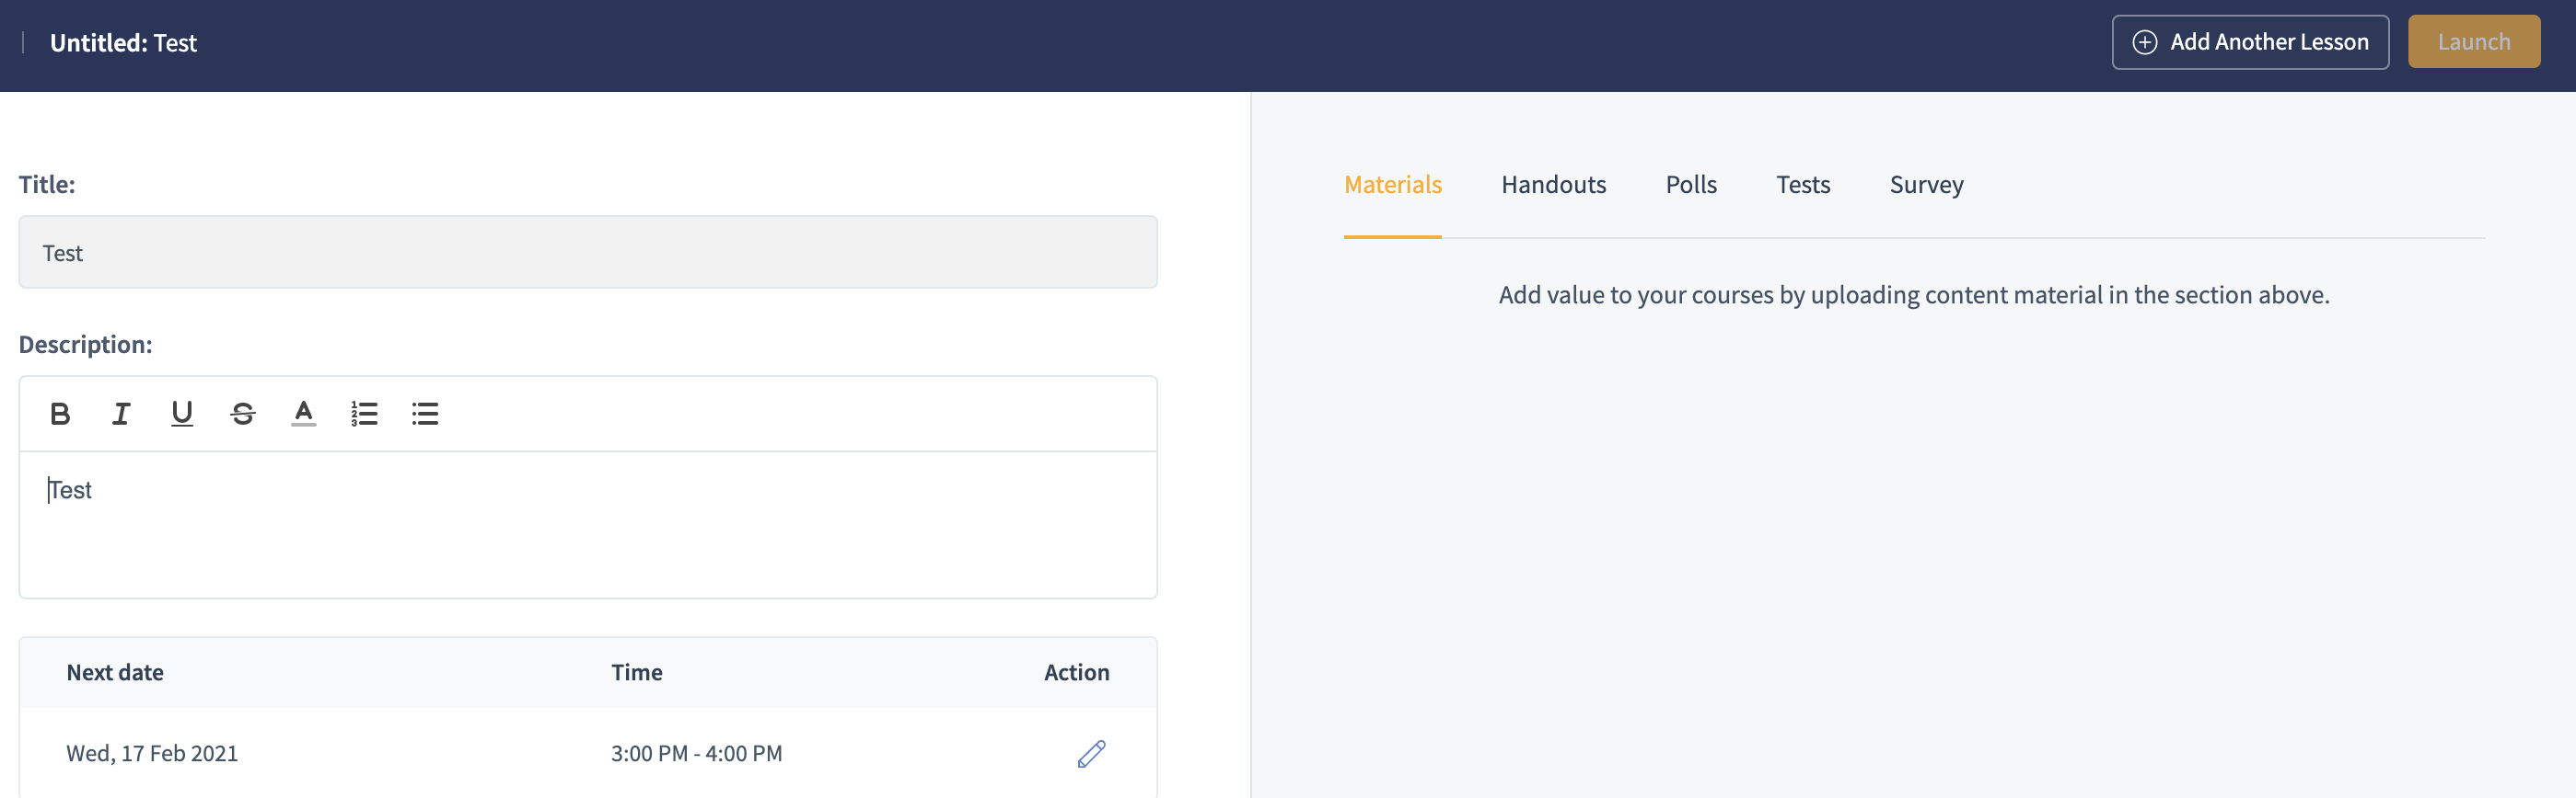Apply underline formatting to description
The height and width of the screenshot is (798, 2576).
pyautogui.click(x=182, y=414)
